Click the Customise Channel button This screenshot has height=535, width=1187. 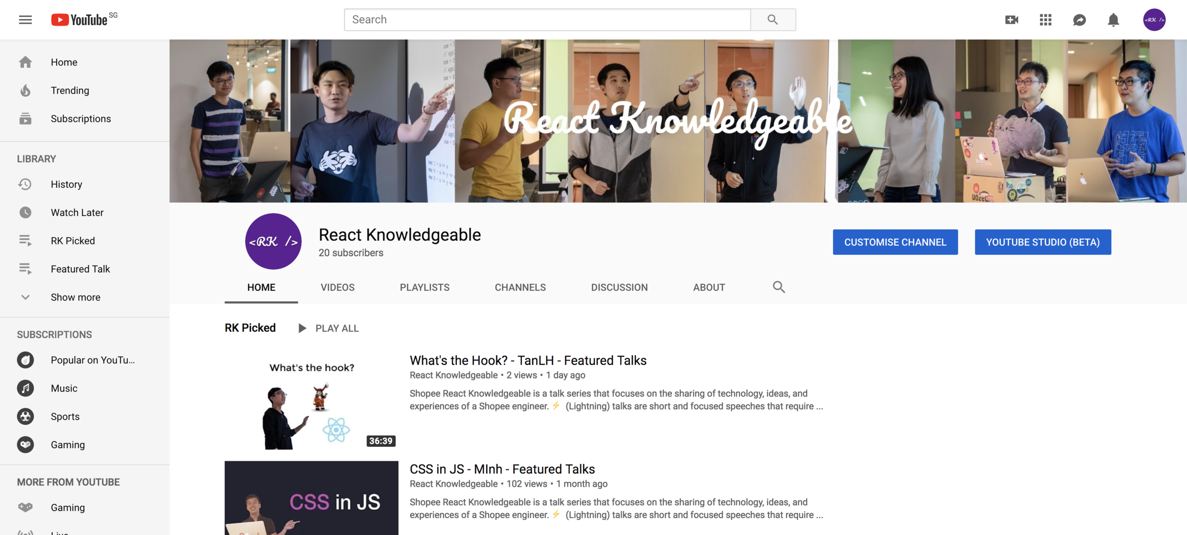click(895, 242)
